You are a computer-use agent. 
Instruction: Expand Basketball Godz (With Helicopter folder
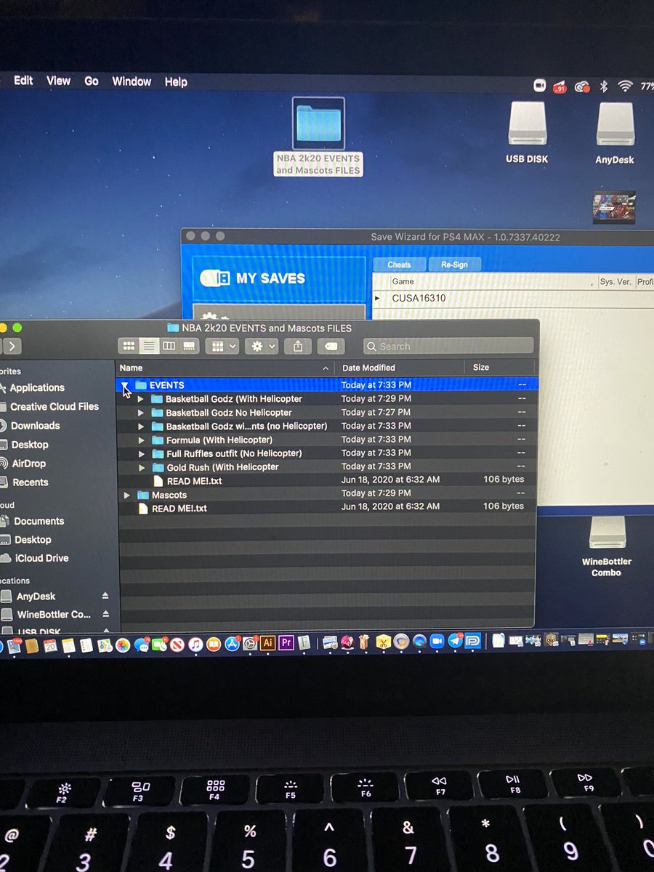point(141,399)
